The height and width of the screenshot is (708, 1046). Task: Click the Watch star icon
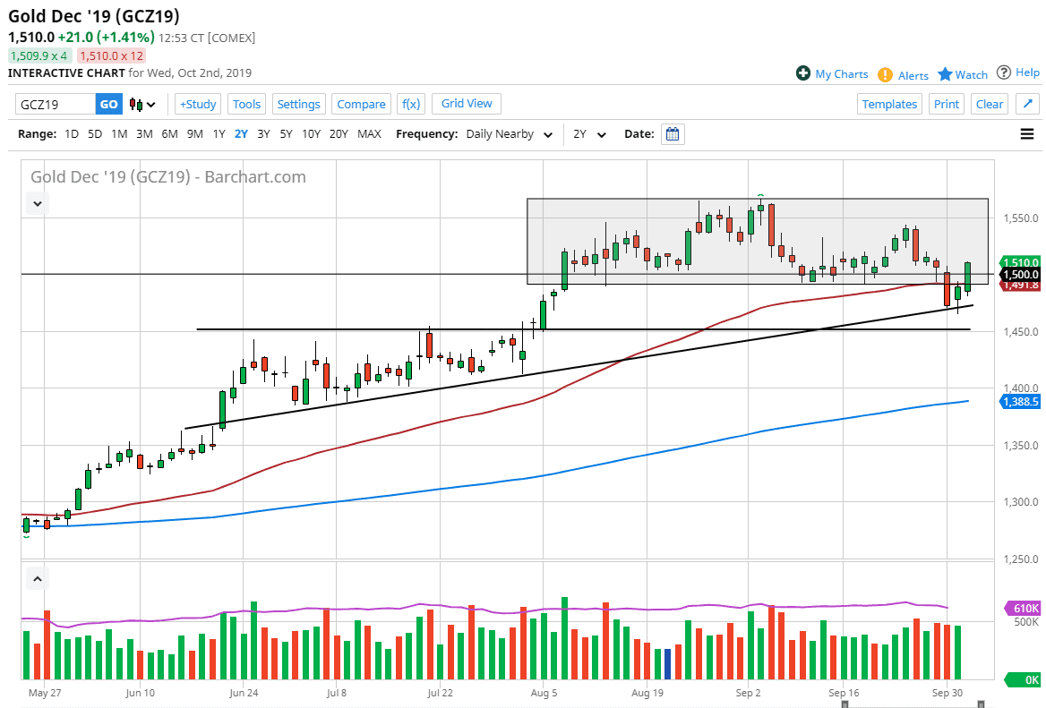(945, 74)
